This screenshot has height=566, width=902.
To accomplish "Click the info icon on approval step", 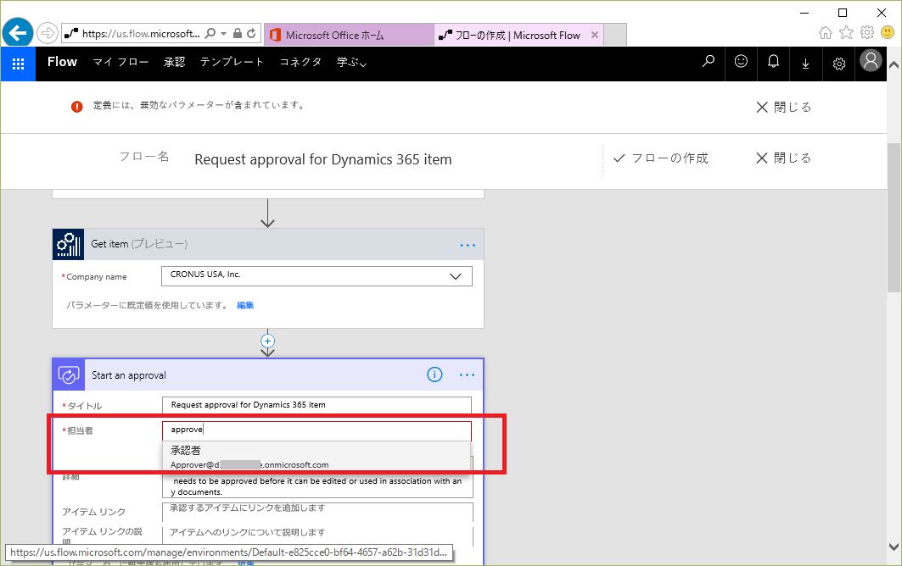I will pyautogui.click(x=434, y=375).
